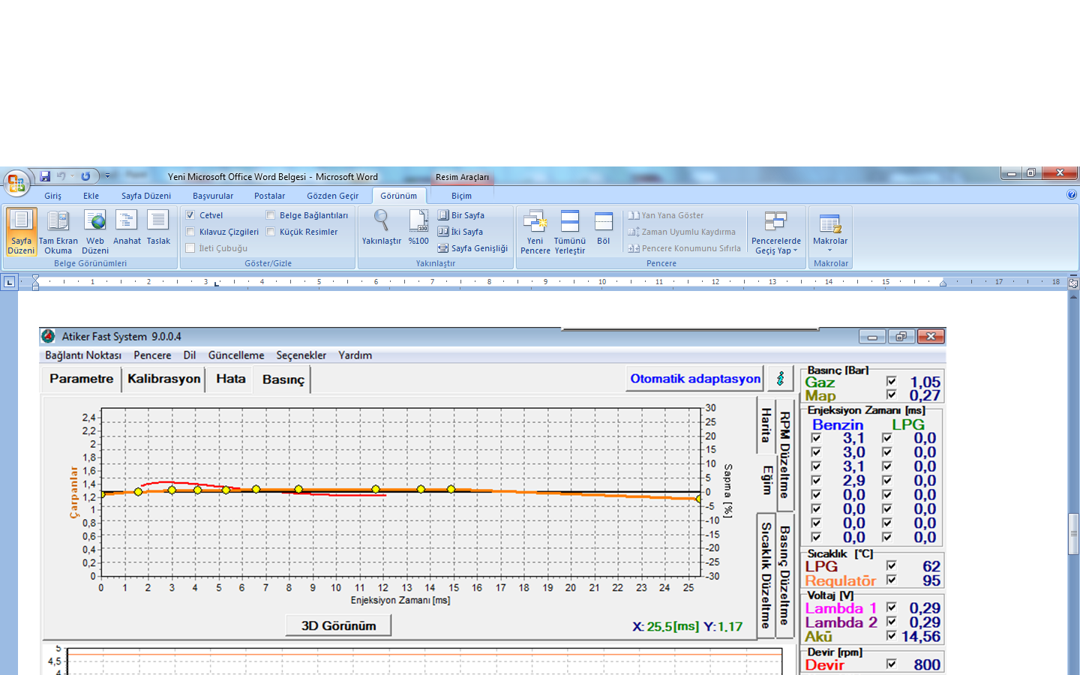The image size is (1080, 675).
Task: Select Web Düzeni view
Action: click(95, 232)
